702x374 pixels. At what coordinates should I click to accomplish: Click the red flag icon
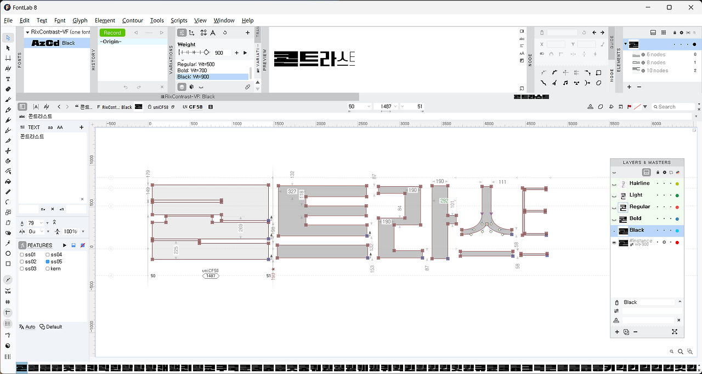click(x=629, y=107)
